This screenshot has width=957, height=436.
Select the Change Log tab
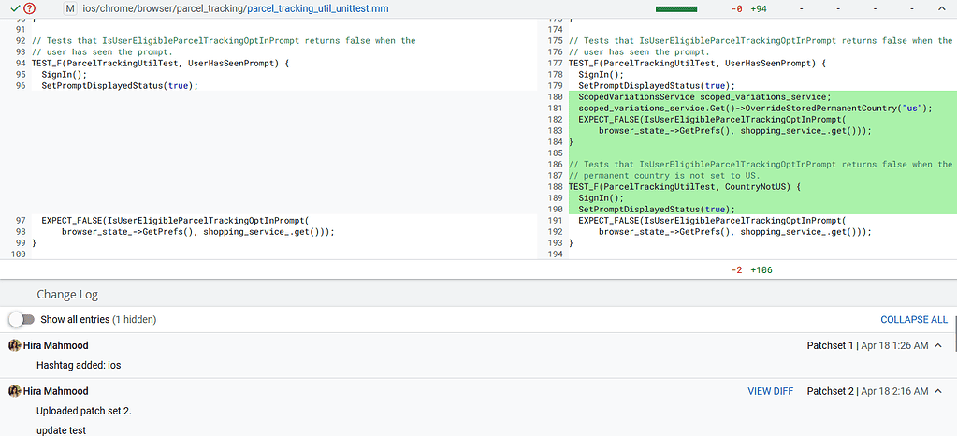pos(67,294)
